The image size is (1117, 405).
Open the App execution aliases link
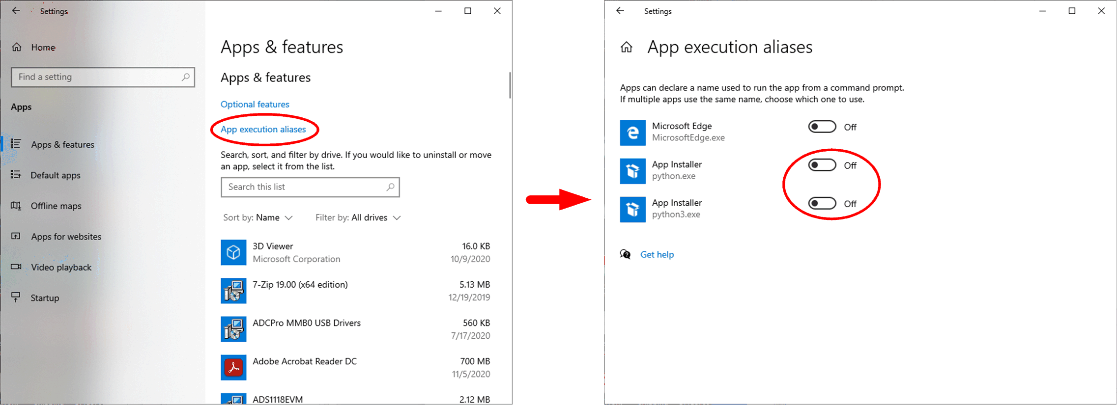[x=263, y=129]
